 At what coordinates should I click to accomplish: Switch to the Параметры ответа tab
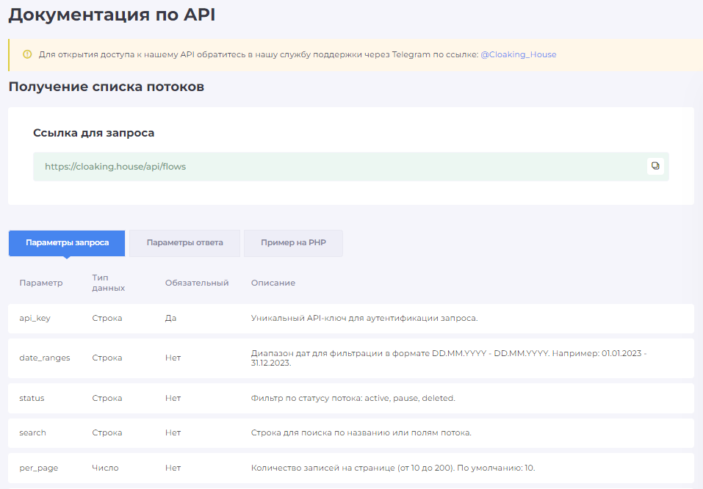point(184,243)
